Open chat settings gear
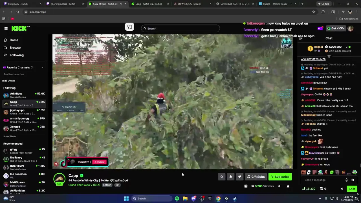361x203 pixels. point(342,189)
